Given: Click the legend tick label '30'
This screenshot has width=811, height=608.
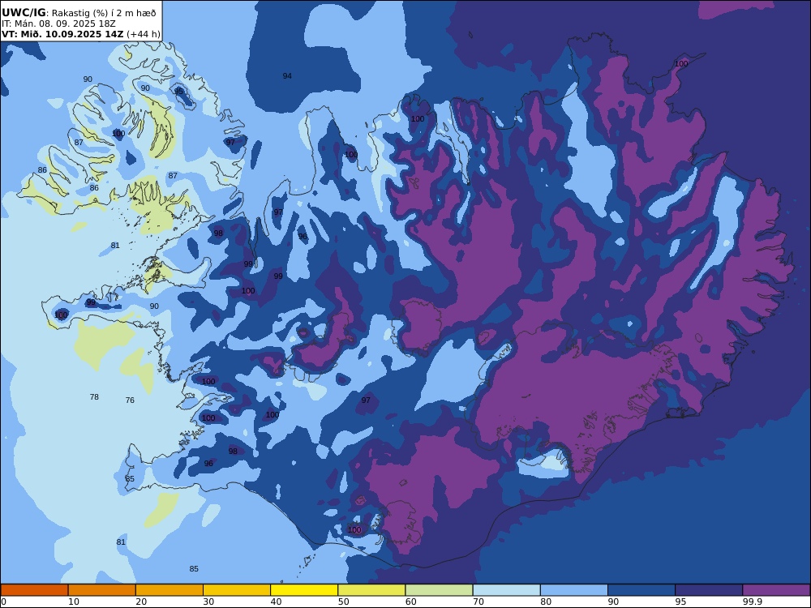Looking at the screenshot, I should click(x=208, y=602).
